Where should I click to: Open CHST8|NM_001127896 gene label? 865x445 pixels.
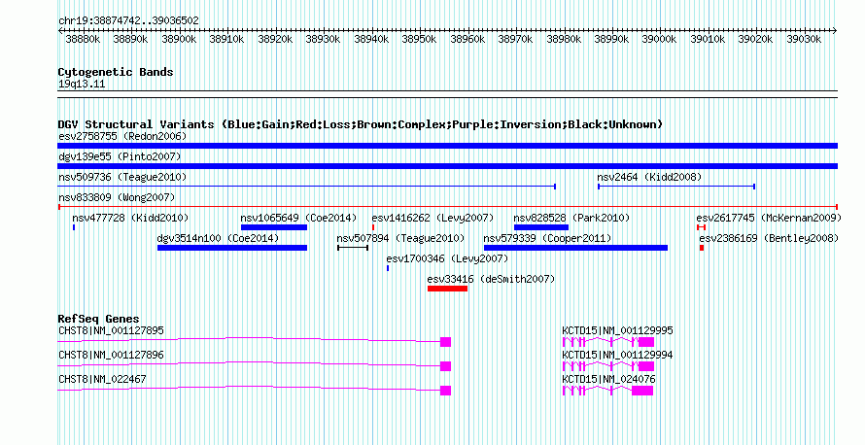pyautogui.click(x=111, y=355)
